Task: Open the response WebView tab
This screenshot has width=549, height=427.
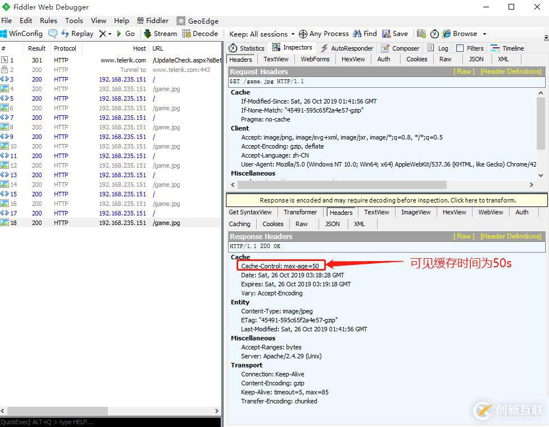Action: click(491, 212)
